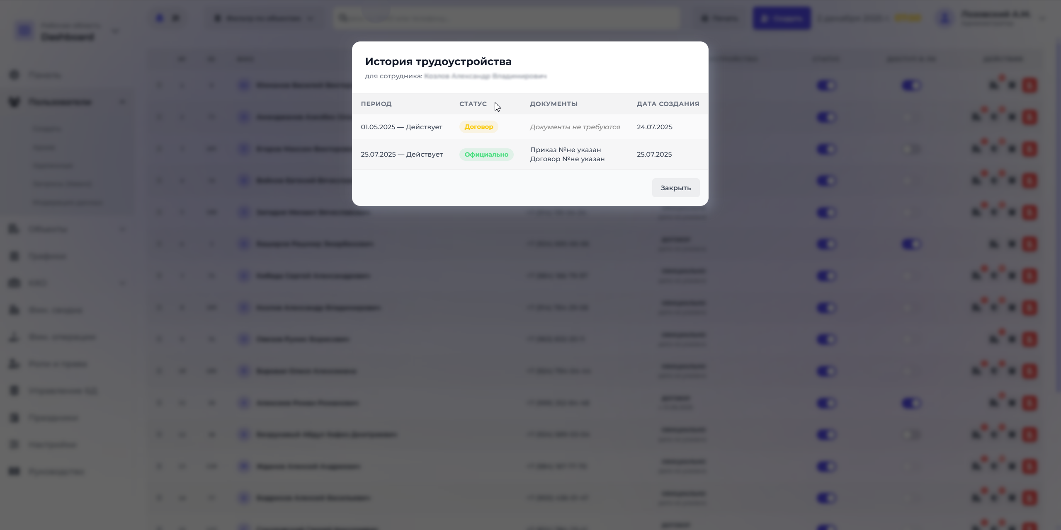The width and height of the screenshot is (1061, 530).
Task: Click the Руководство sidebar icon
Action: pyautogui.click(x=15, y=472)
